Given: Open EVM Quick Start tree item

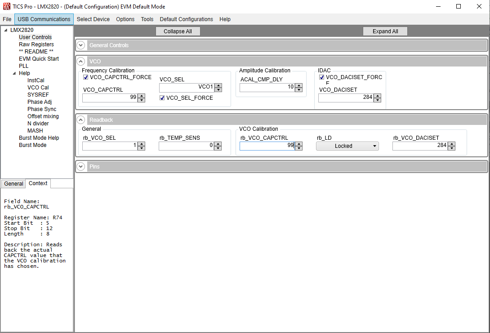Looking at the screenshot, I should (x=39, y=59).
